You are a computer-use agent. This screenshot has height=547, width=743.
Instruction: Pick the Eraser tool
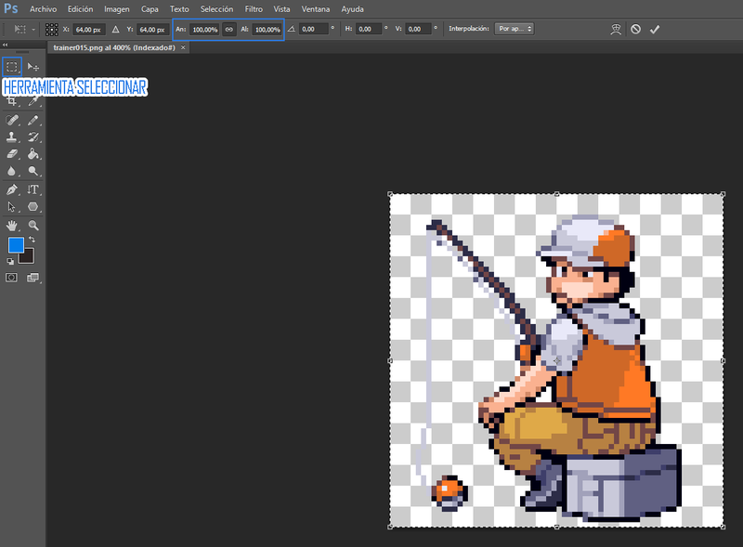tap(12, 153)
